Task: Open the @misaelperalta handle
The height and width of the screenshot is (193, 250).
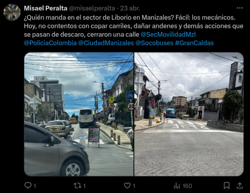Action: [x=92, y=8]
